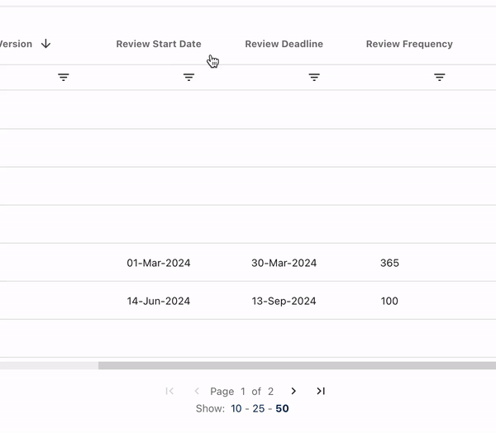Viewport: 496px width, 433px height.
Task: Go to the next page
Action: (293, 391)
